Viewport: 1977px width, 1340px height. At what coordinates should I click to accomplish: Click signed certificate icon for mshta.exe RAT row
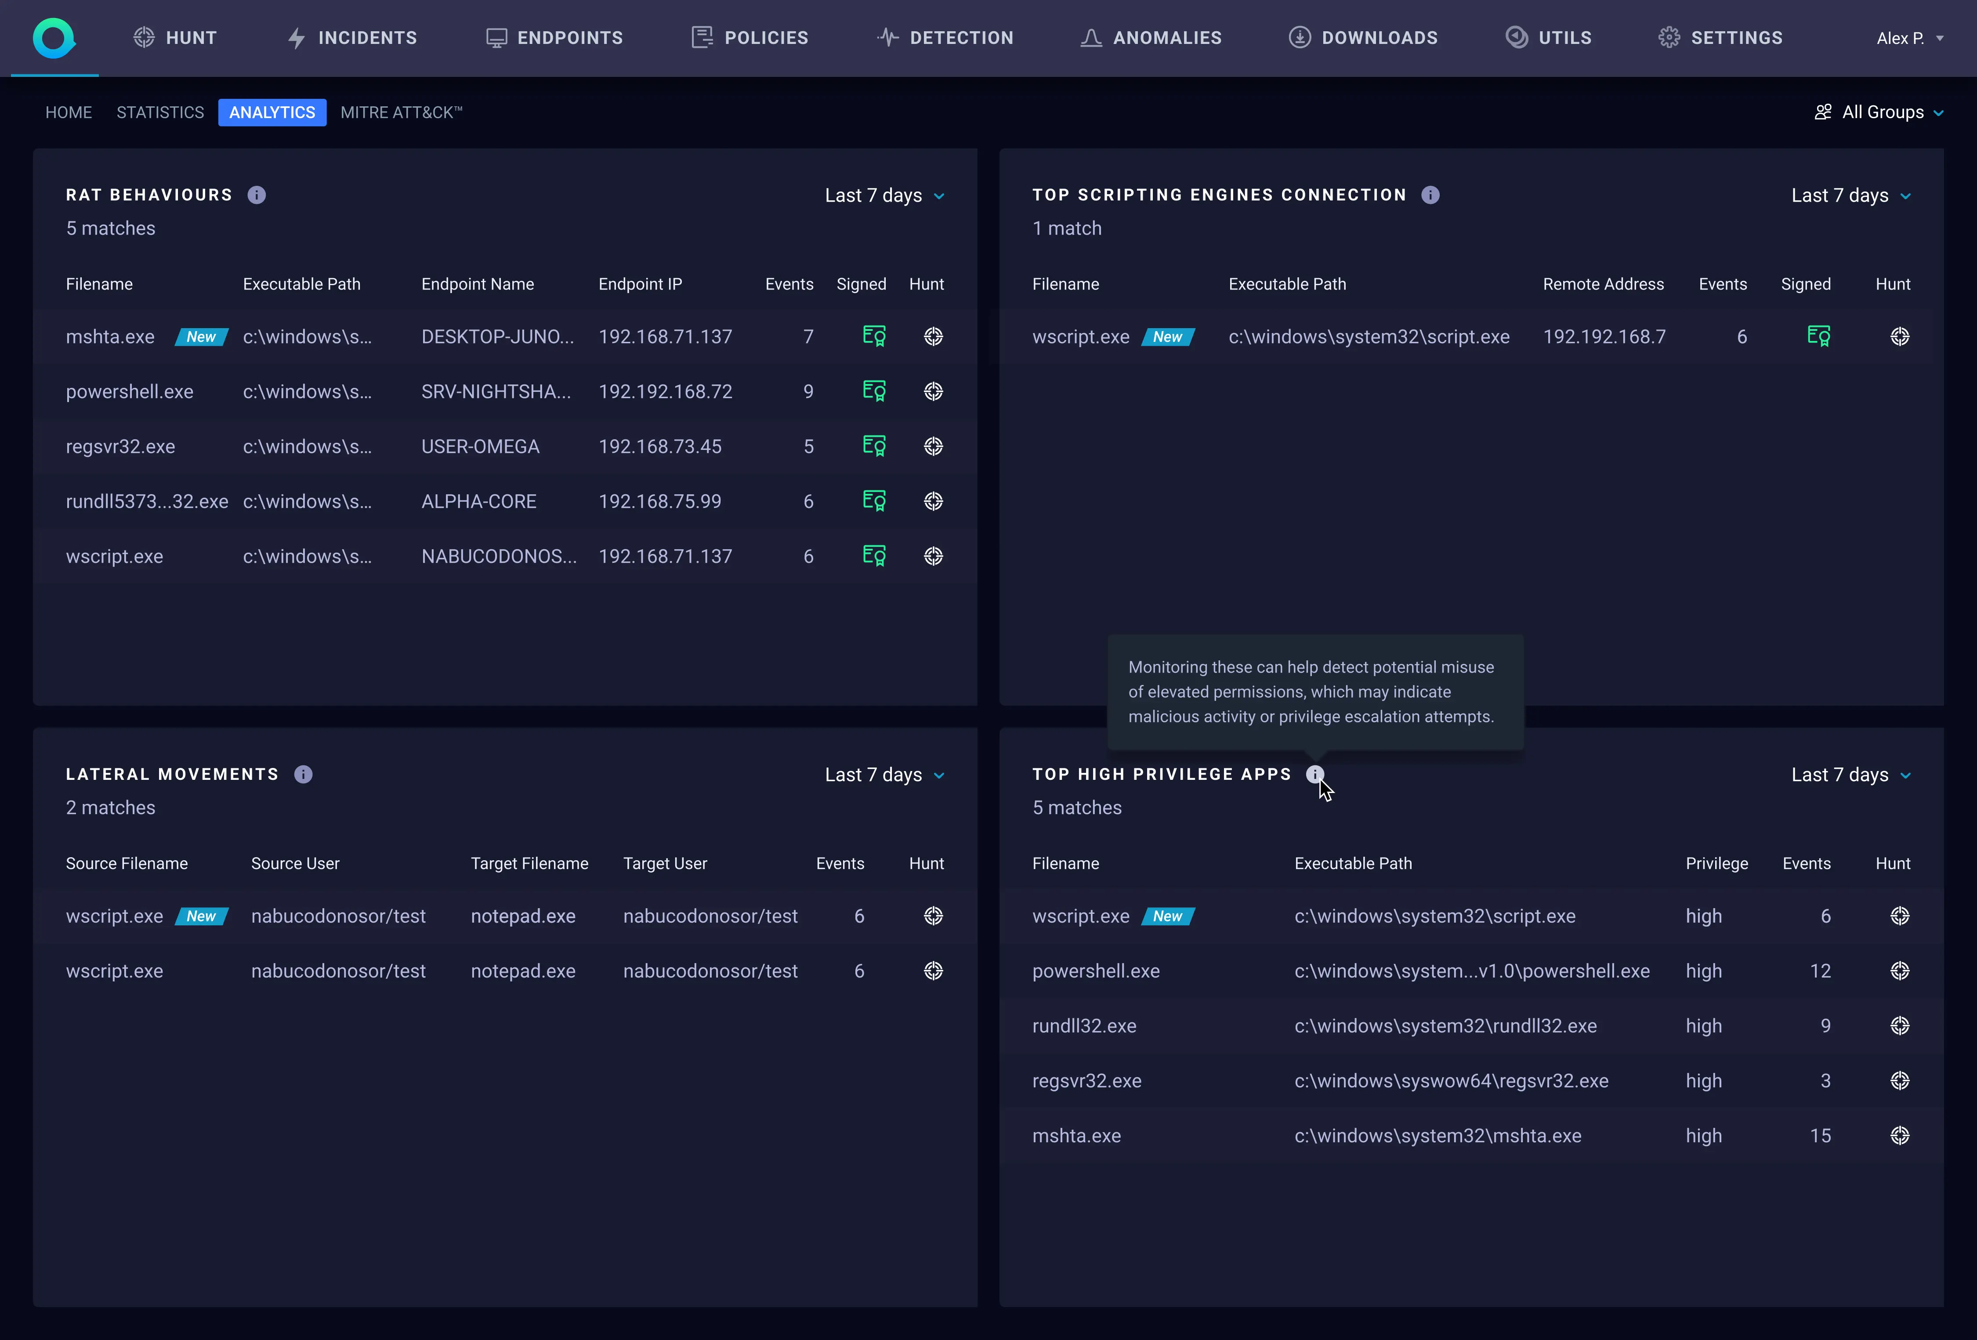coord(875,336)
